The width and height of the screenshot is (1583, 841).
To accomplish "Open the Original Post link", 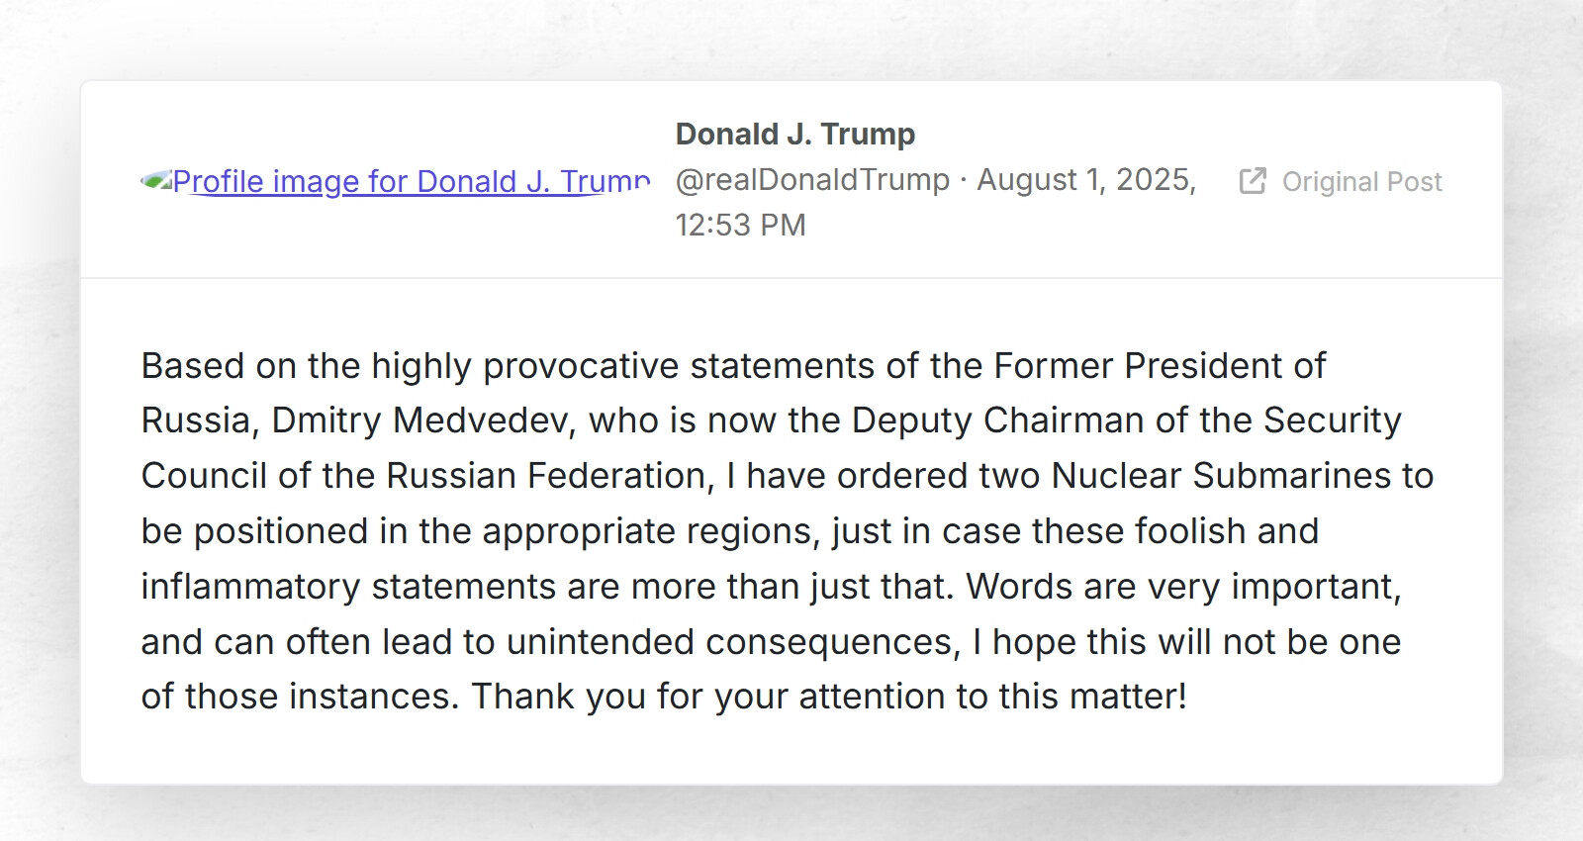I will [1361, 182].
